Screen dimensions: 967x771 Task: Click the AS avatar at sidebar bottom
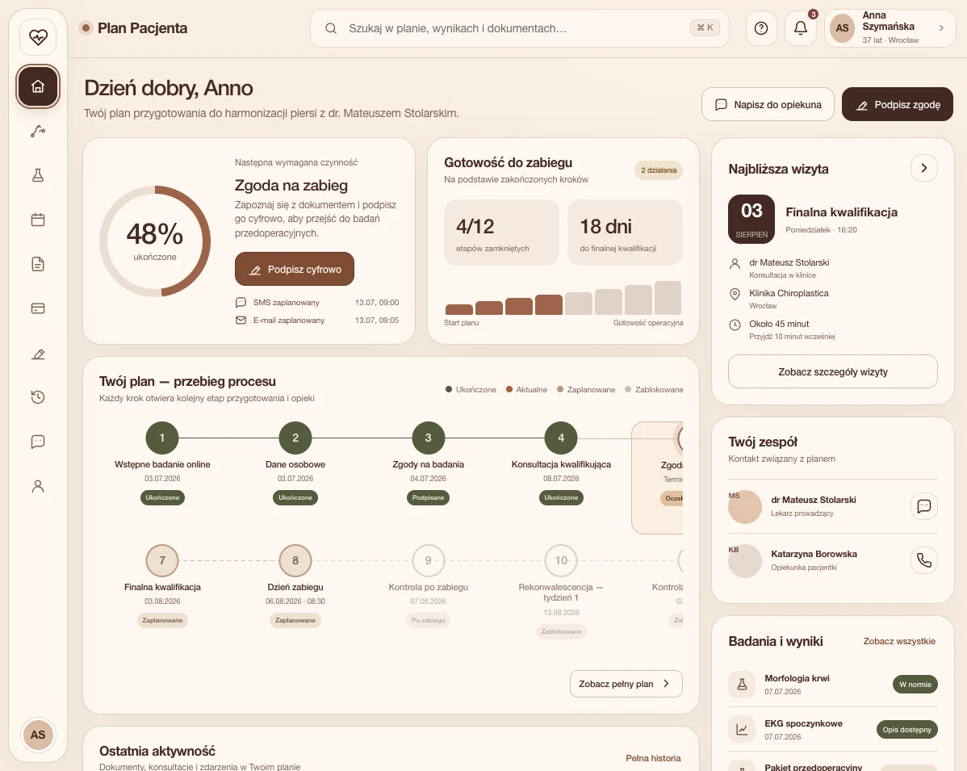point(38,735)
